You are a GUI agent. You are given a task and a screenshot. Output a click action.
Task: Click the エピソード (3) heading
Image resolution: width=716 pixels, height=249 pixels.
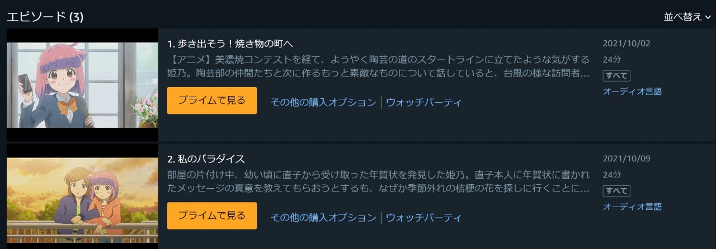coord(45,17)
